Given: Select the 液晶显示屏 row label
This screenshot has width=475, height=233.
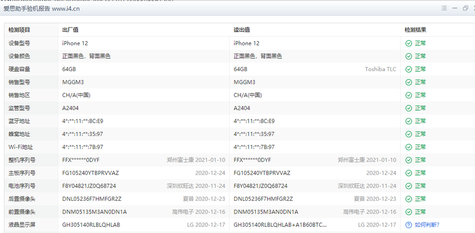Looking at the screenshot, I should click(x=22, y=225).
